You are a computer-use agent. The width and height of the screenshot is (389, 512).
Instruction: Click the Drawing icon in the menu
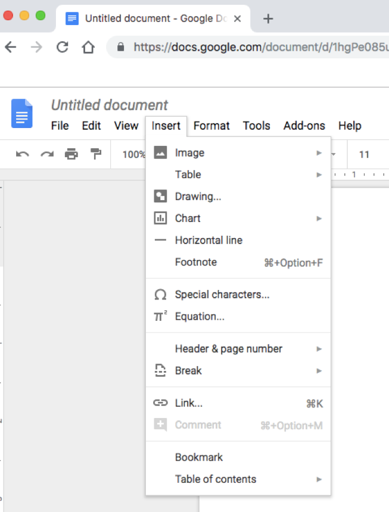pyautogui.click(x=160, y=196)
